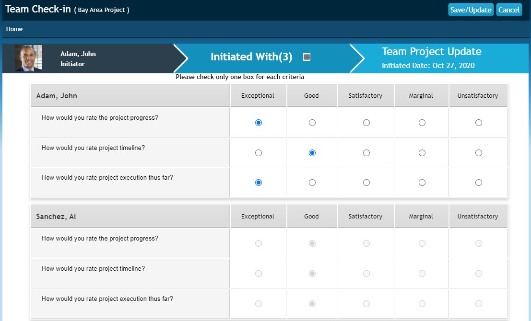This screenshot has height=321, width=531.
Task: Select the Initiated With(3) step
Action: click(251, 57)
